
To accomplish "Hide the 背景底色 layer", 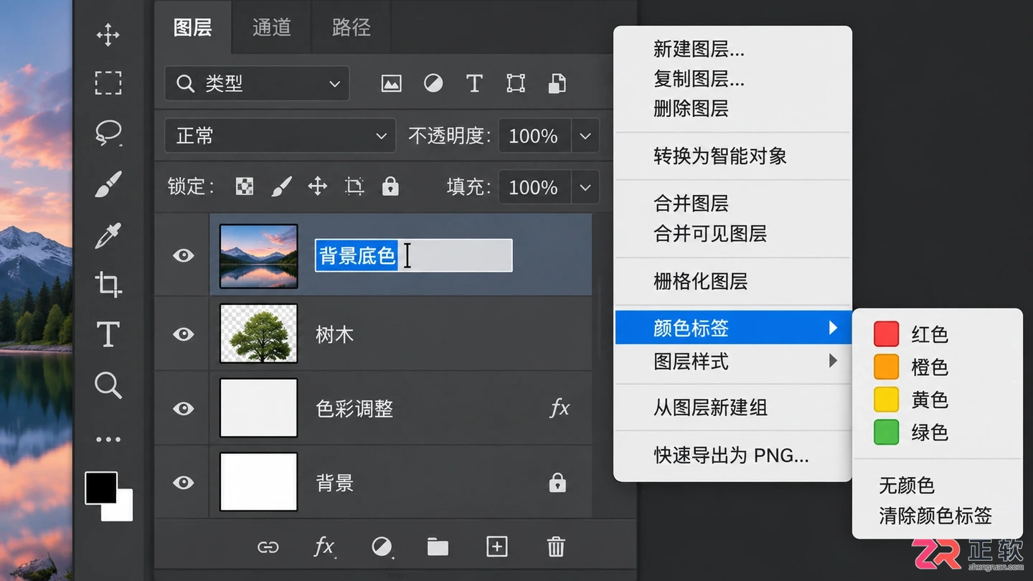I will 184,255.
